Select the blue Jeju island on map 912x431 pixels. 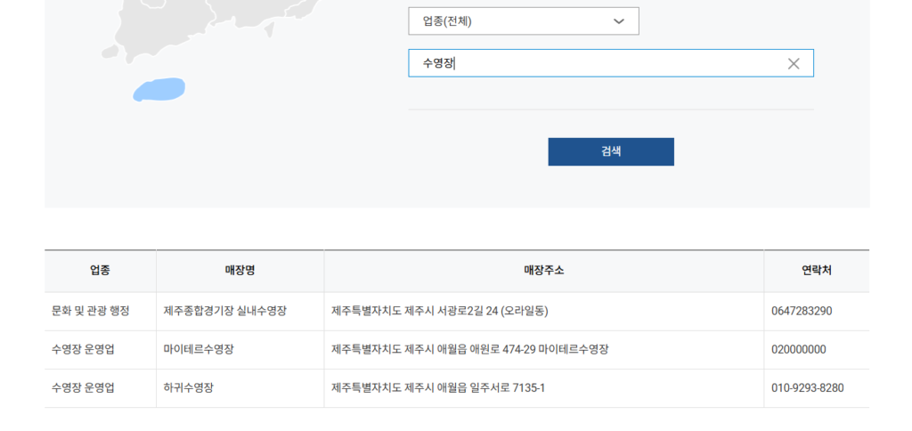(x=159, y=90)
